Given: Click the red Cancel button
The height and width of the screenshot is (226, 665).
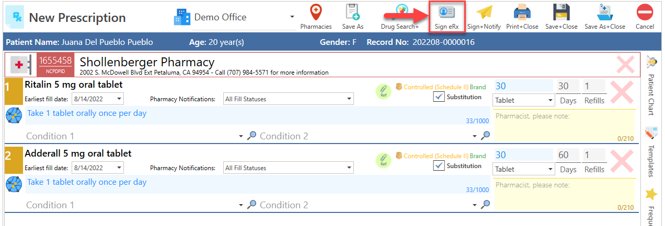Looking at the screenshot, I should 645,17.
